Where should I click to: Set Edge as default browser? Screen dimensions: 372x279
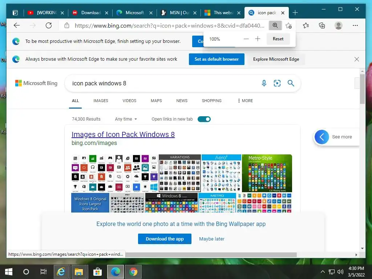click(217, 59)
